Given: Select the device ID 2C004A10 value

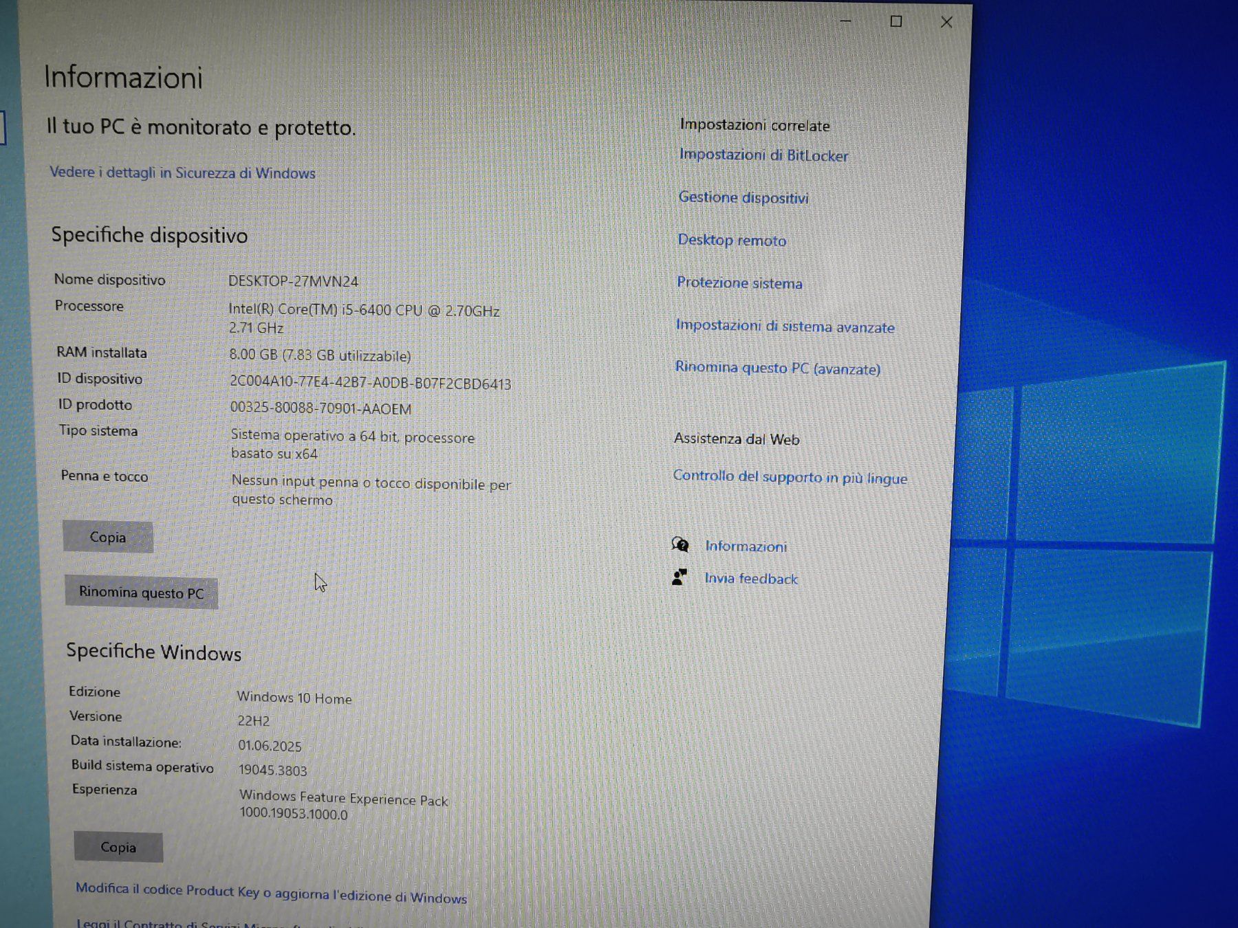Looking at the screenshot, I should [370, 383].
